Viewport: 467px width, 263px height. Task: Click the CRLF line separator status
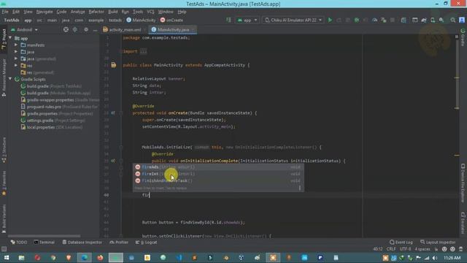coord(391,249)
